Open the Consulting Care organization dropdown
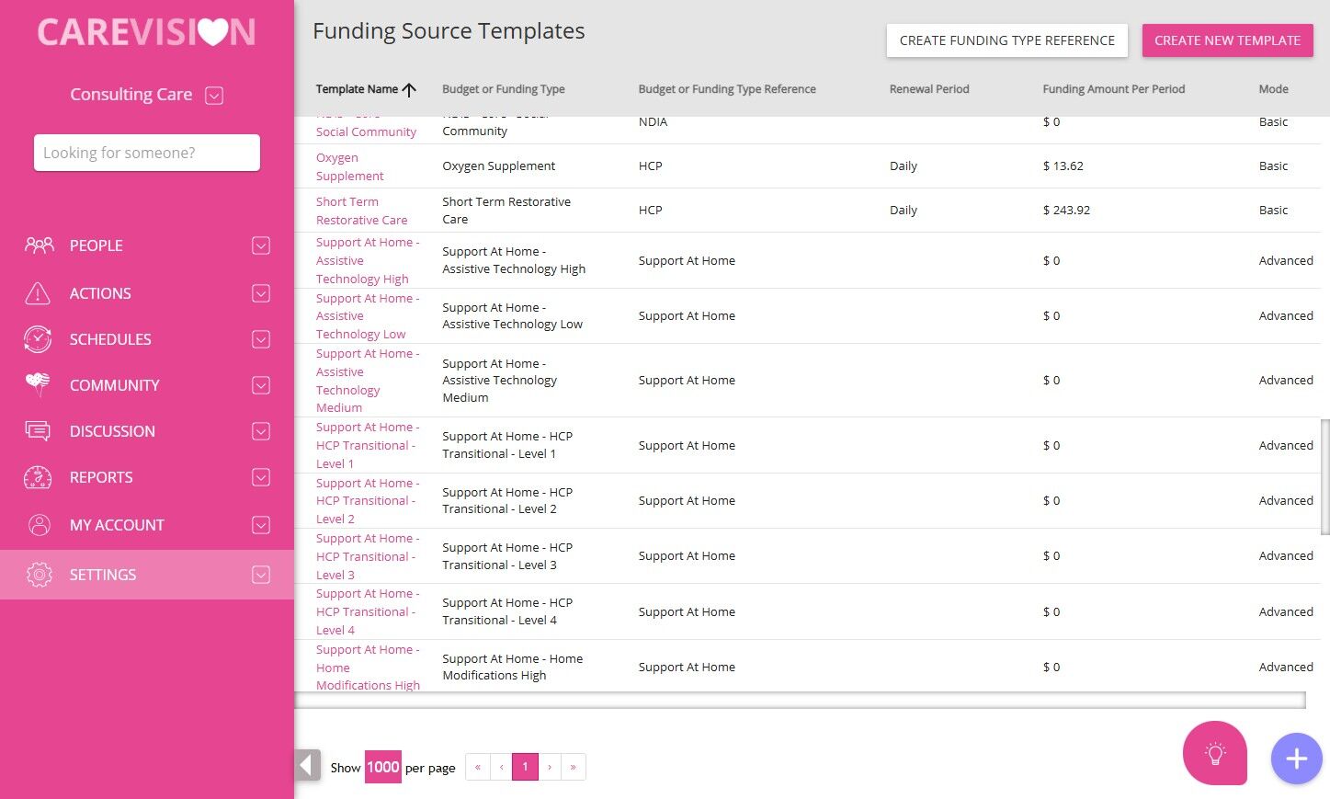The image size is (1330, 799). point(214,96)
